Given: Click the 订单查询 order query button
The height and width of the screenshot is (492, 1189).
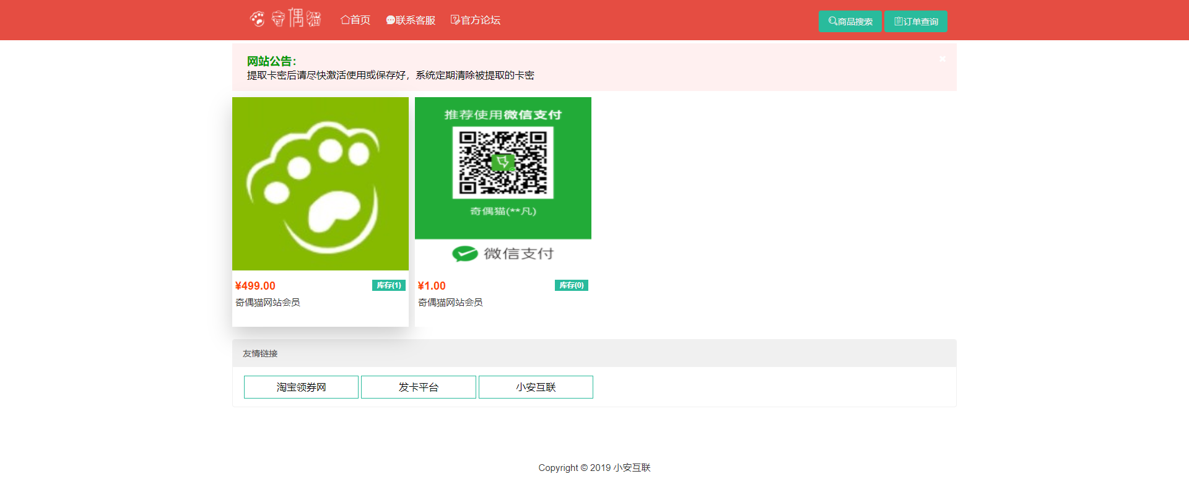Looking at the screenshot, I should point(915,21).
